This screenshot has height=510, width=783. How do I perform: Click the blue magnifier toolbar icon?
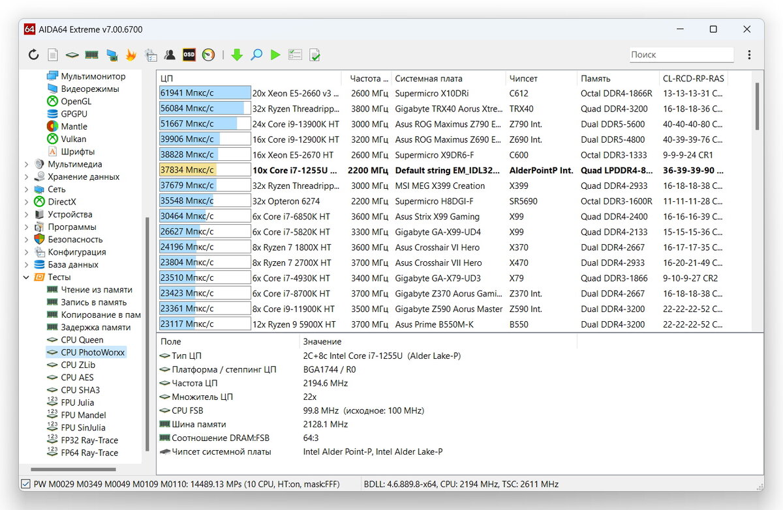pos(256,55)
